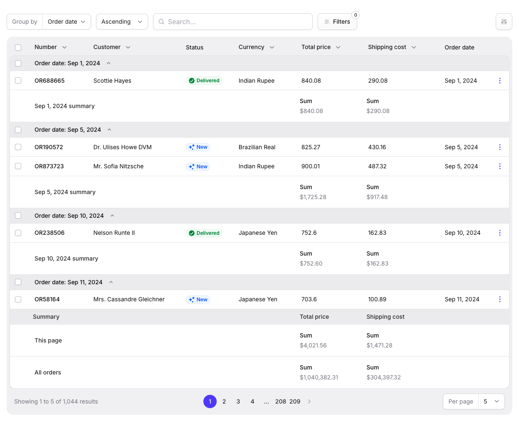Open row actions menu for OR190572
Viewport: 519px width, 421px height.
499,147
